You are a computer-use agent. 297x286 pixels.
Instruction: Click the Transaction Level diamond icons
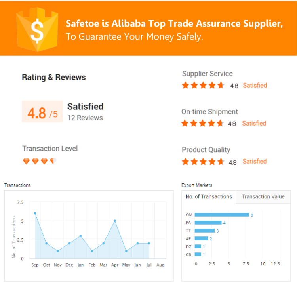tap(40, 161)
